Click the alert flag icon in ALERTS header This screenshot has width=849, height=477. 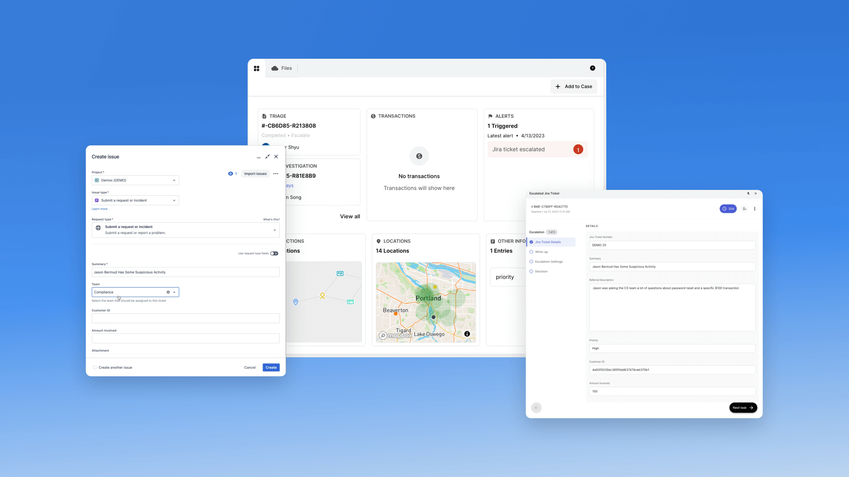tap(490, 116)
